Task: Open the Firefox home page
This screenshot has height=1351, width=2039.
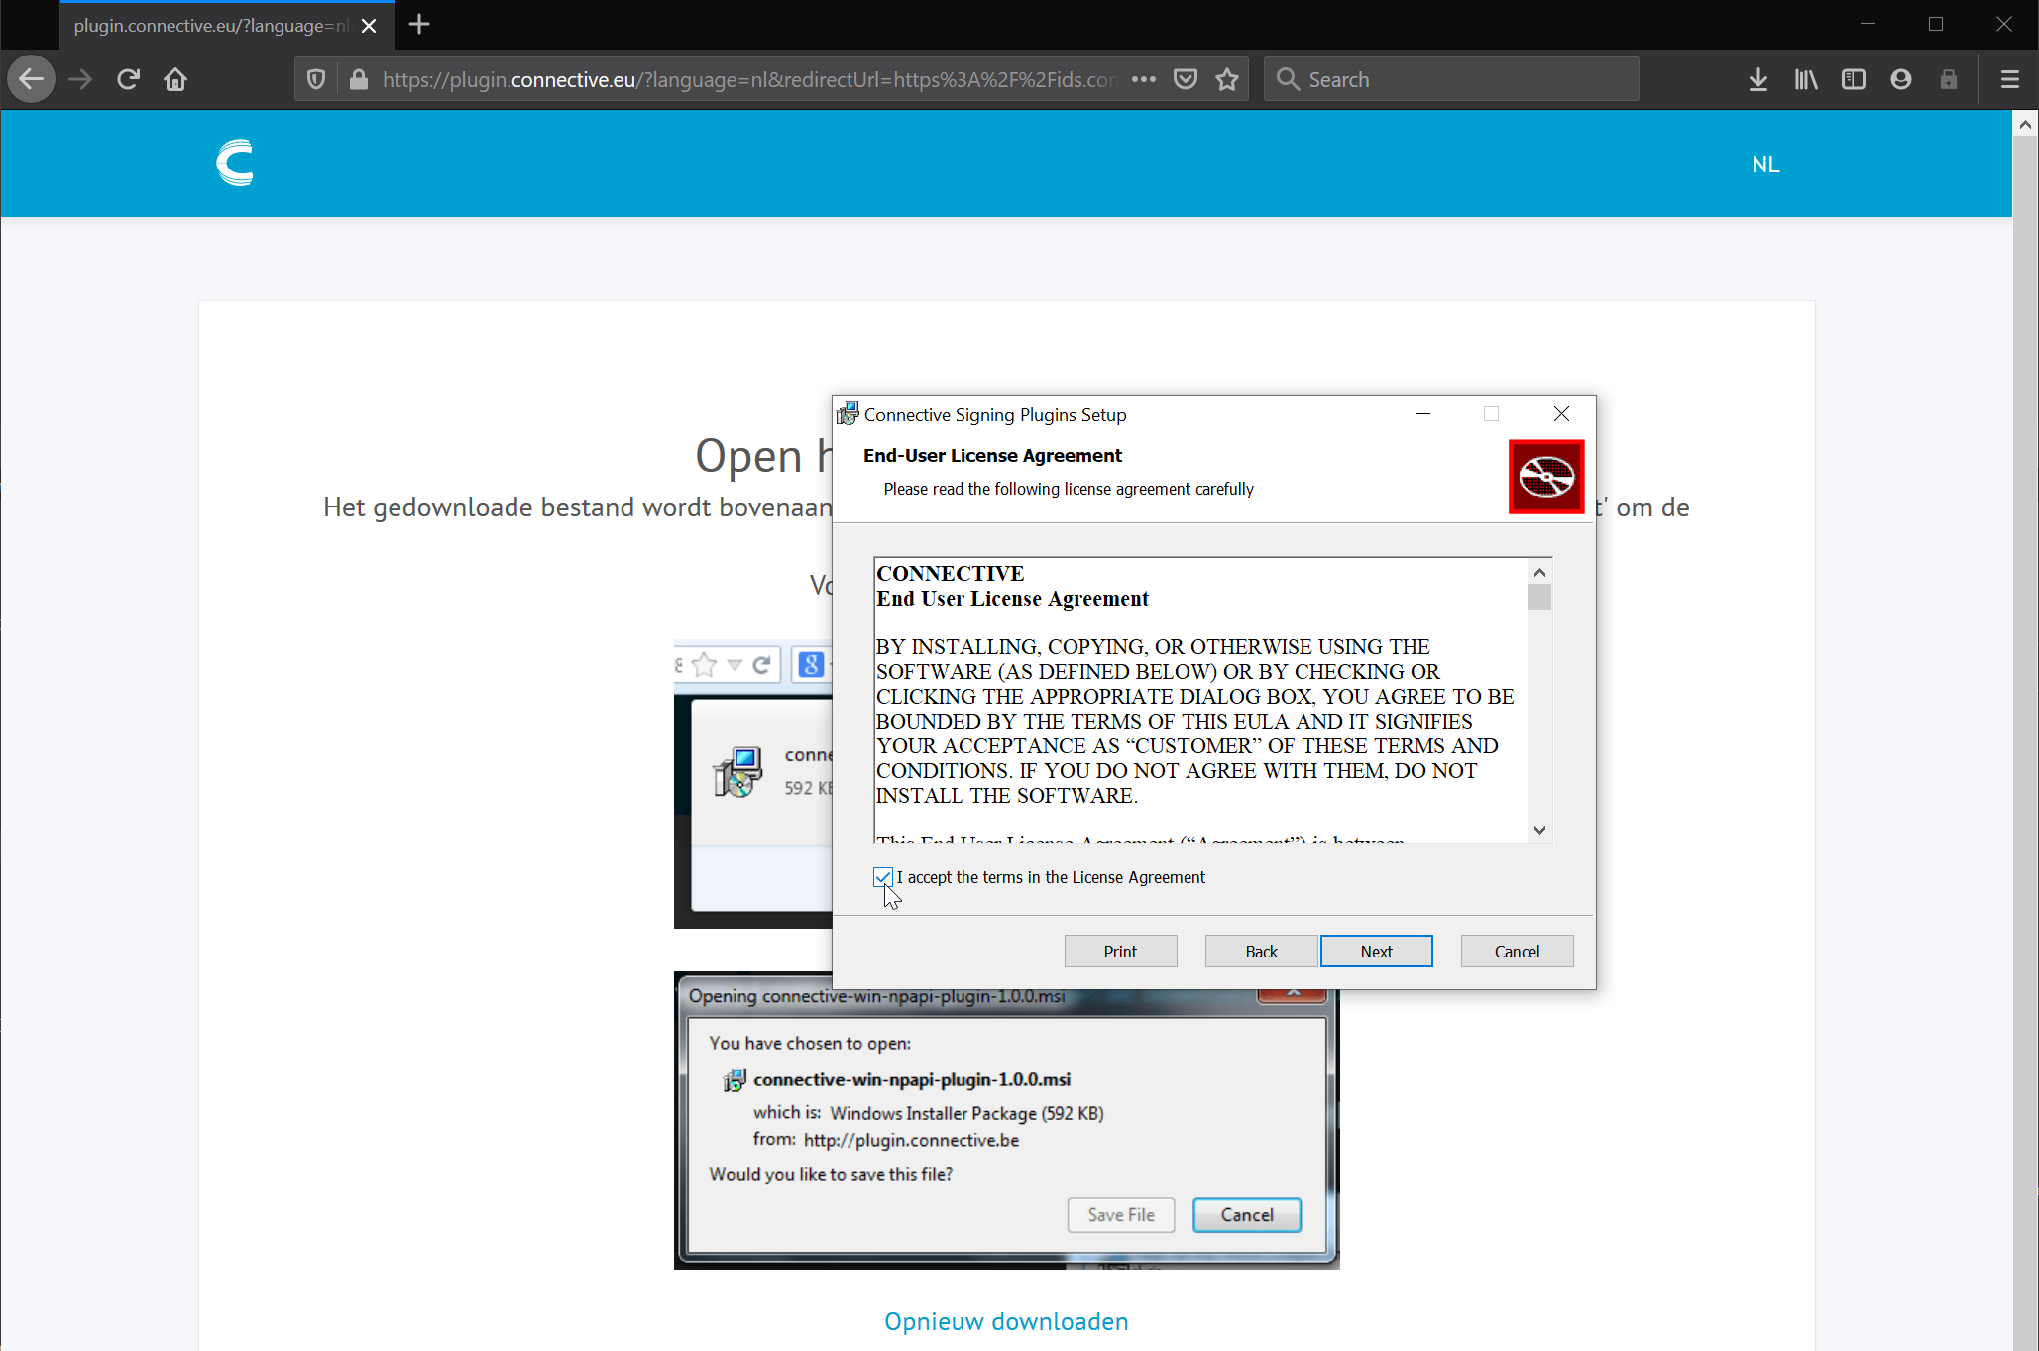Action: (175, 79)
